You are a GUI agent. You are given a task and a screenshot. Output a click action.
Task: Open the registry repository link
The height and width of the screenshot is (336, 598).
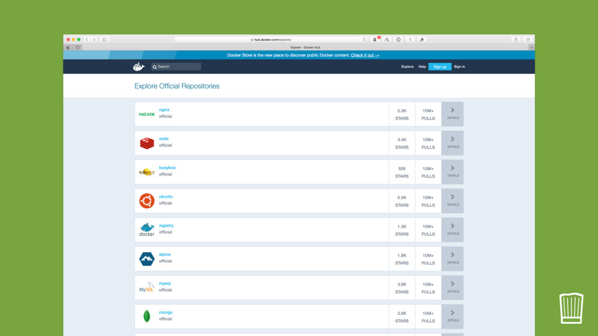click(x=166, y=226)
